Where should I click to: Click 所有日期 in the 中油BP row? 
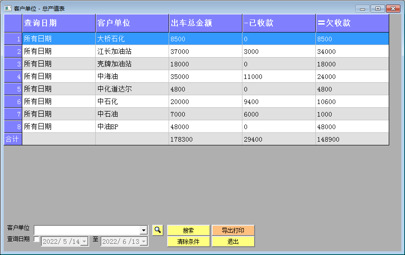coord(59,126)
